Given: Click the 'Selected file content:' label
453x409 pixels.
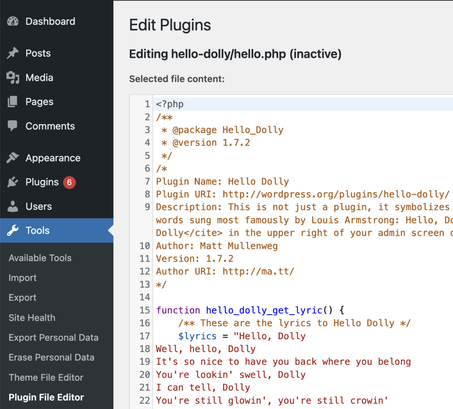Looking at the screenshot, I should 177,79.
